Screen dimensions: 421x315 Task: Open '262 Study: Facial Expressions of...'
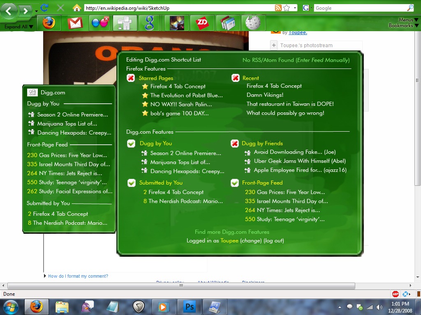(70, 191)
